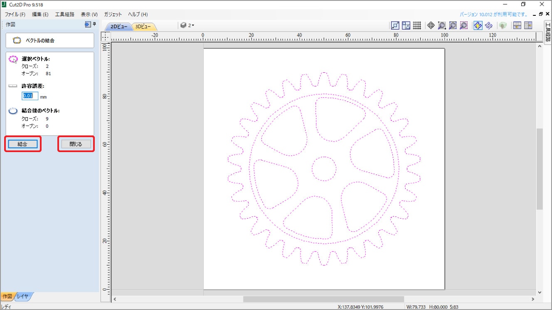Toggle the snap grid icon

[417, 25]
